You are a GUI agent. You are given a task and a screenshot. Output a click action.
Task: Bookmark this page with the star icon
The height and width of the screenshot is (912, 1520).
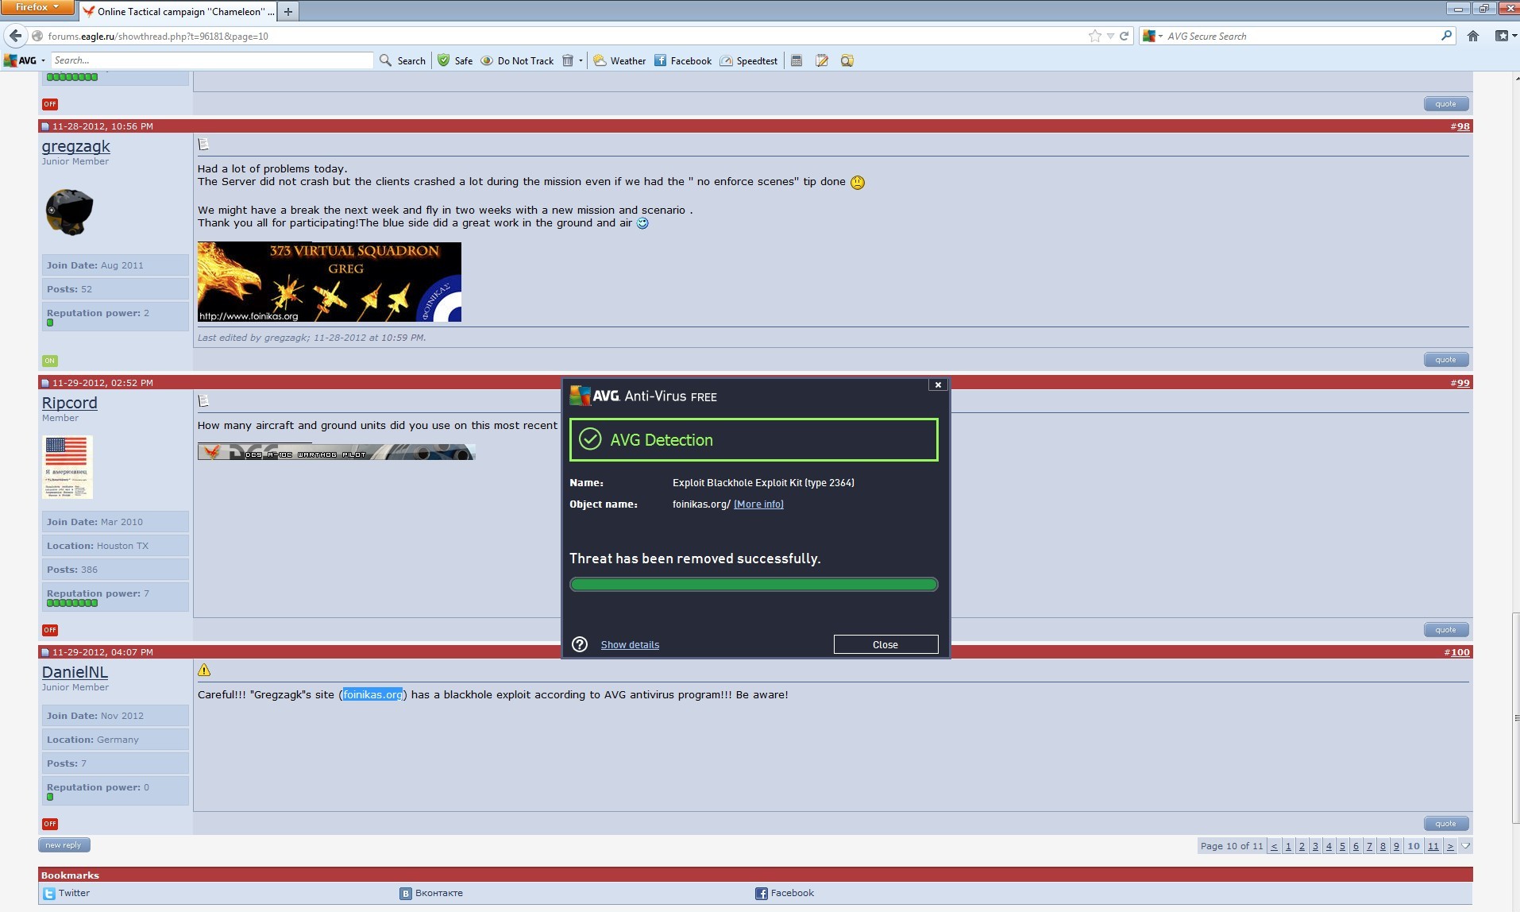coord(1095,36)
